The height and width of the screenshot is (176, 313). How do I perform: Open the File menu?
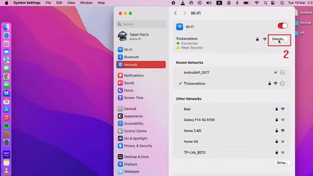tap(48, 3)
